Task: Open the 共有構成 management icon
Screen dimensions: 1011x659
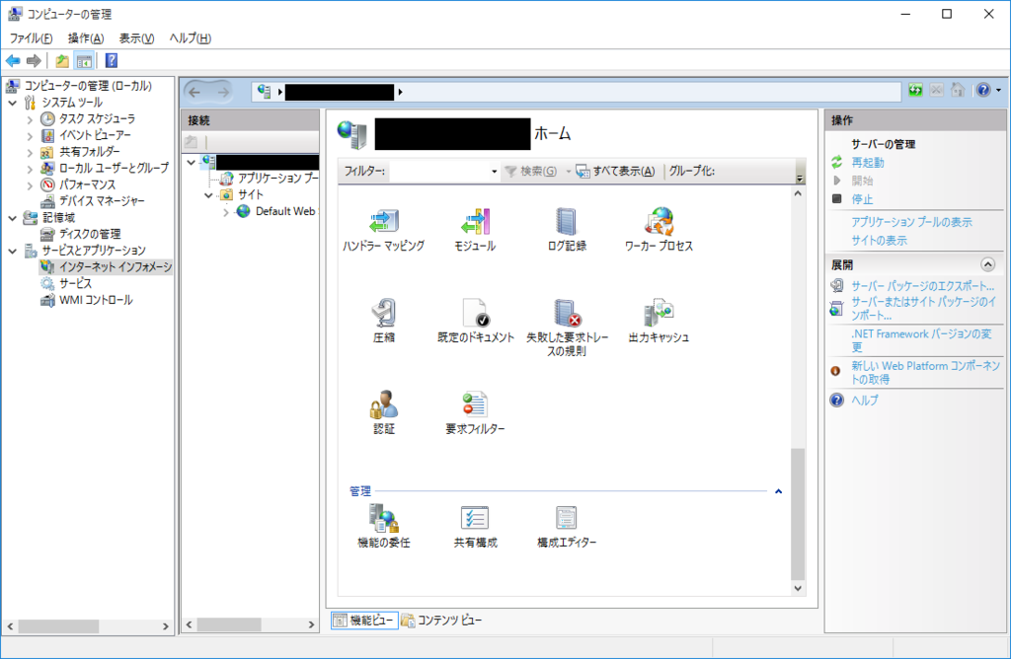Action: click(x=475, y=526)
